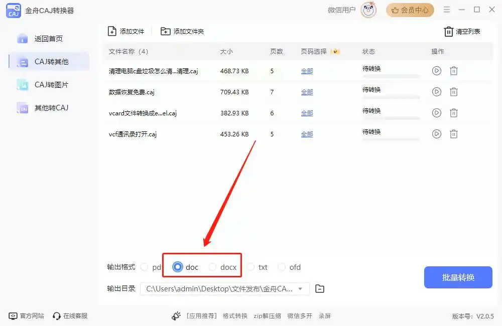Click the 返回首页 home icon

23,39
